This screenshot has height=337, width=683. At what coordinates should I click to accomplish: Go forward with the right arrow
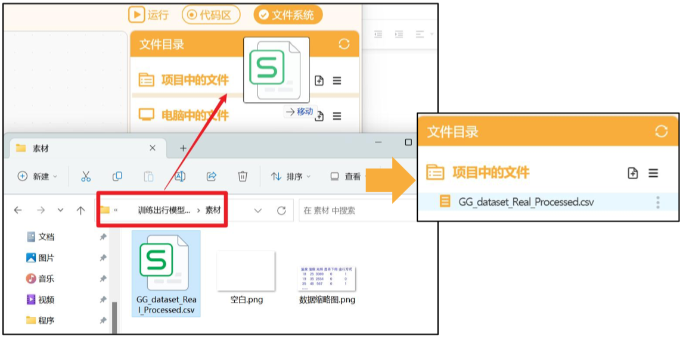41,210
